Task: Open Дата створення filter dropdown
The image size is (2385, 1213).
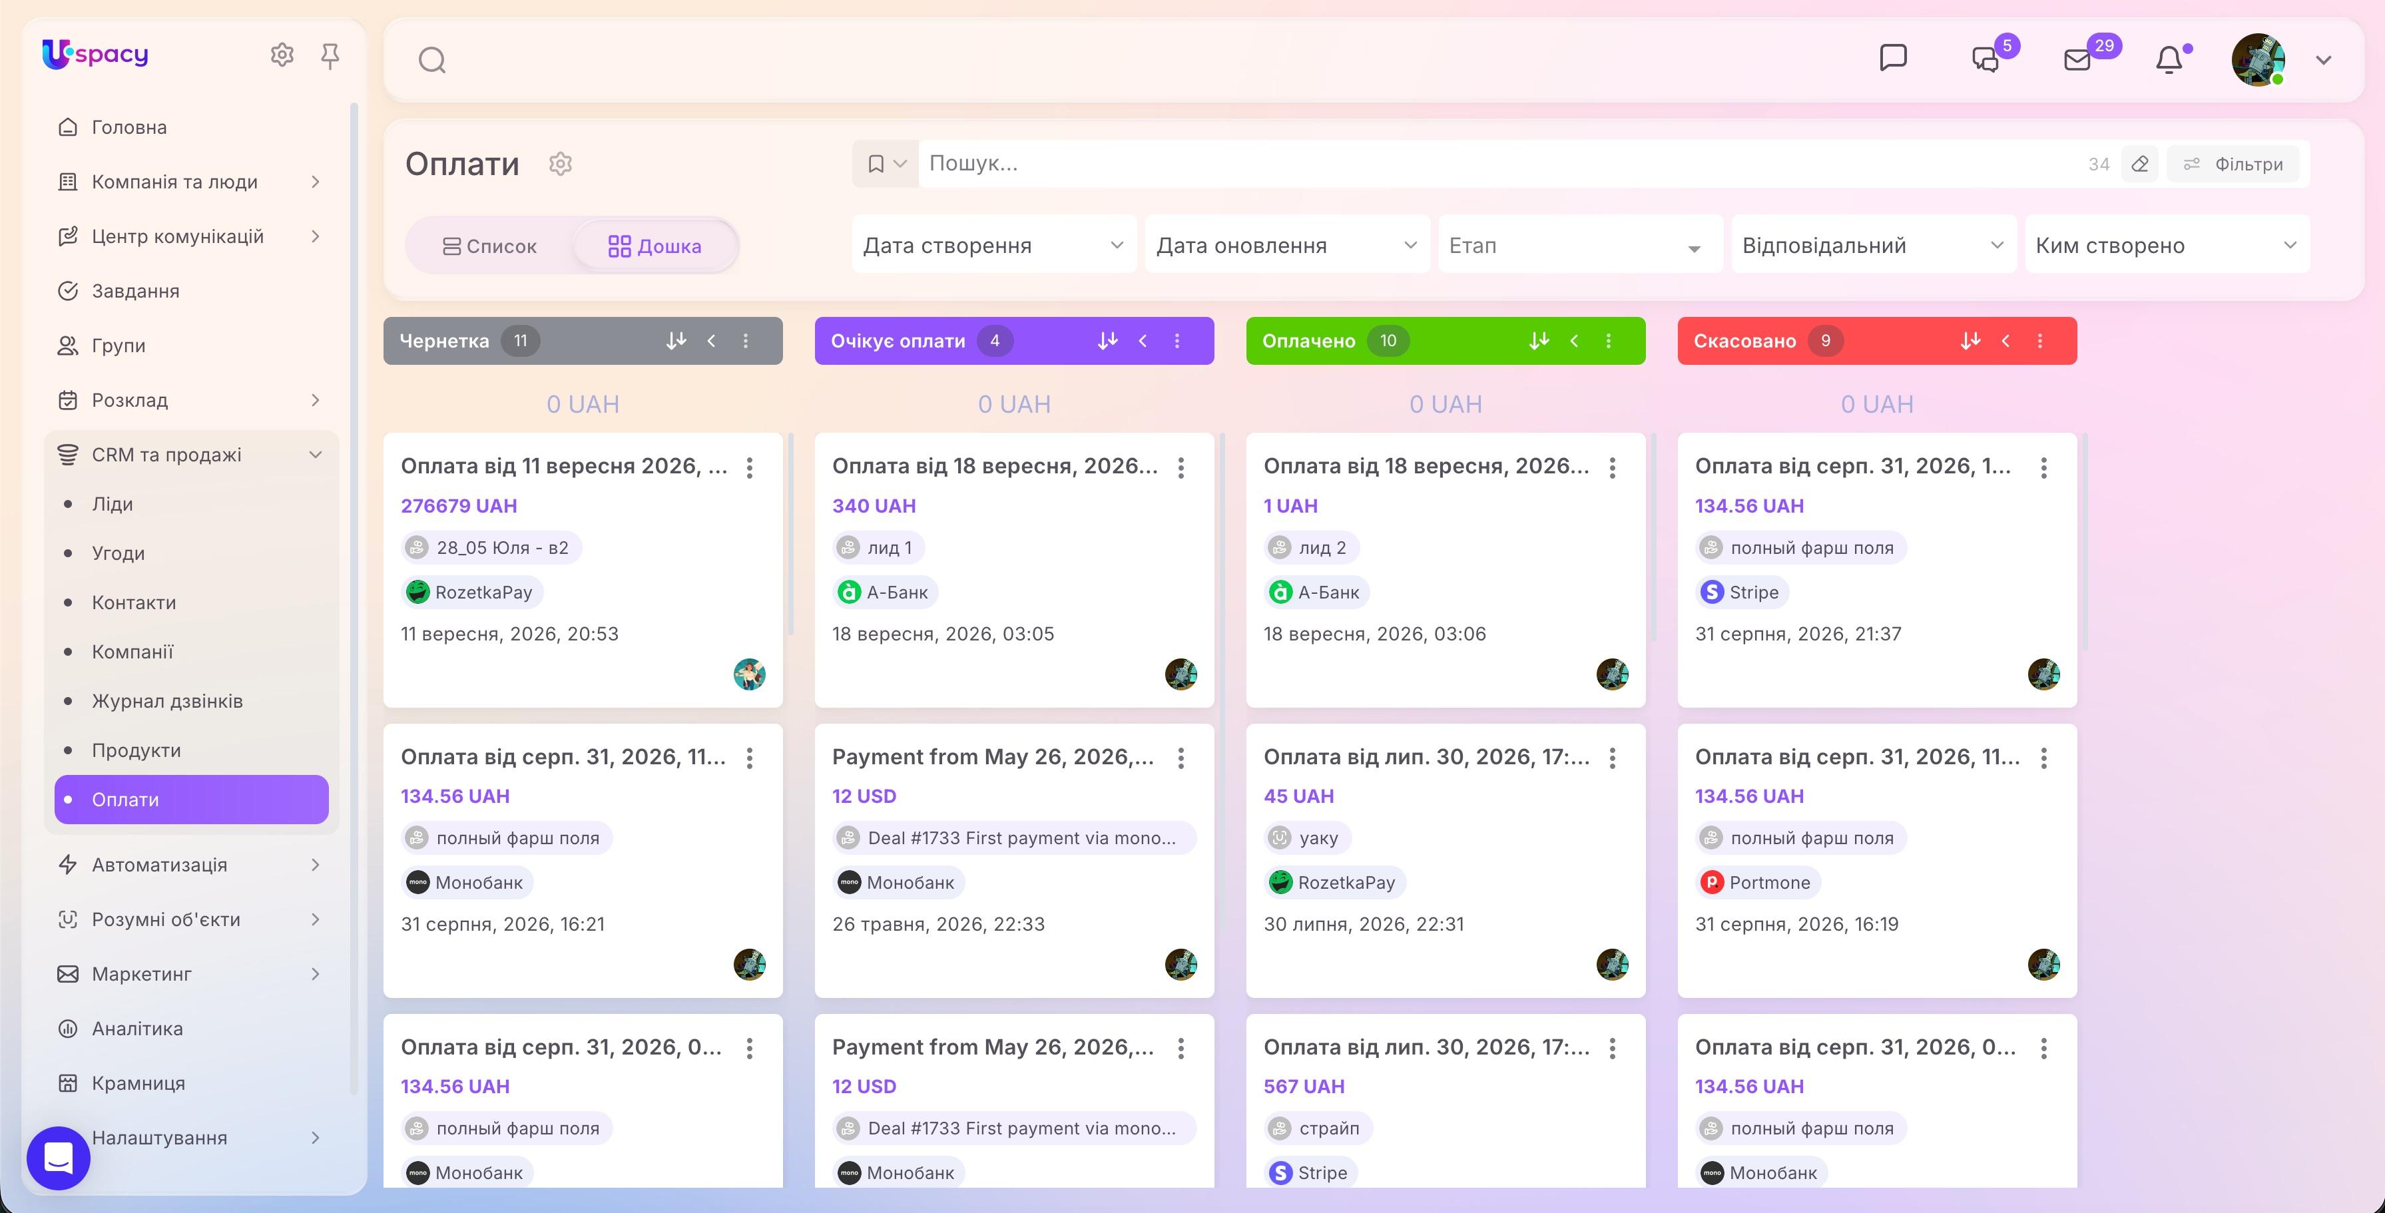Action: [993, 246]
